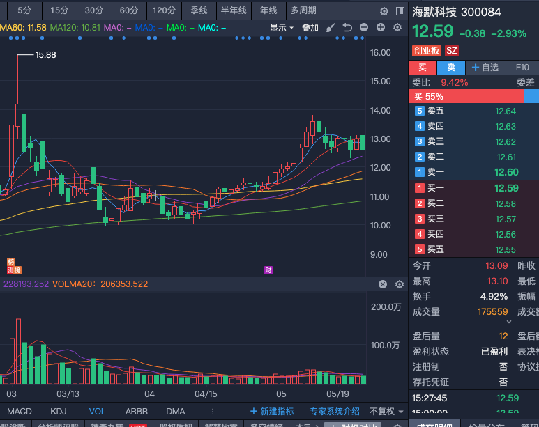Screen dimensions: 539x427
Task: Click the undo arrow icon
Action: click(347, 27)
